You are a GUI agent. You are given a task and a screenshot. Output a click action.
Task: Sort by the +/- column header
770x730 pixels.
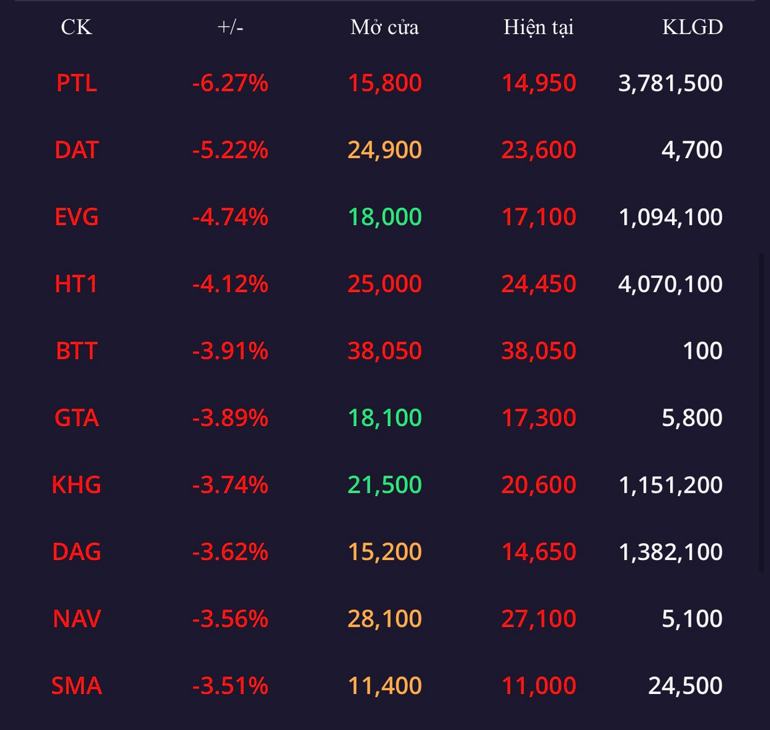pos(230,27)
